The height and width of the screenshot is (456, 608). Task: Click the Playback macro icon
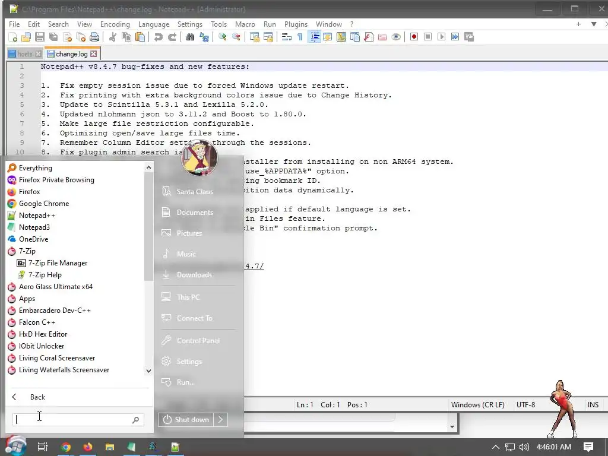[441, 37]
